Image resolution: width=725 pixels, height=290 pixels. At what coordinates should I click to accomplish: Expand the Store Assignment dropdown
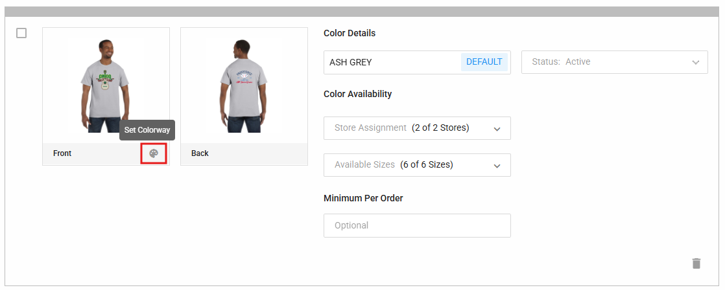[416, 128]
